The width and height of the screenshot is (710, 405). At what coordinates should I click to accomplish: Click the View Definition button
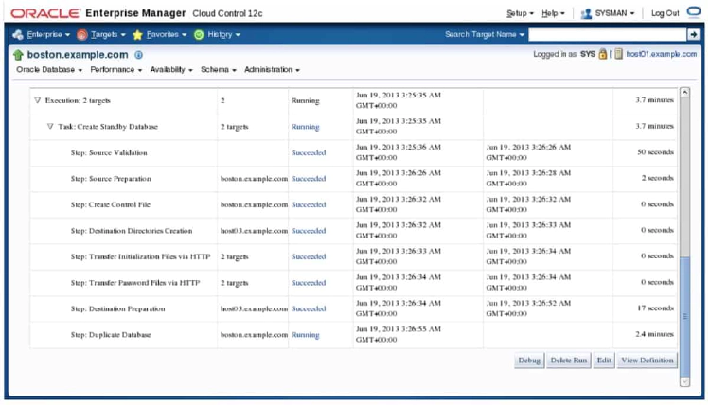(x=648, y=361)
